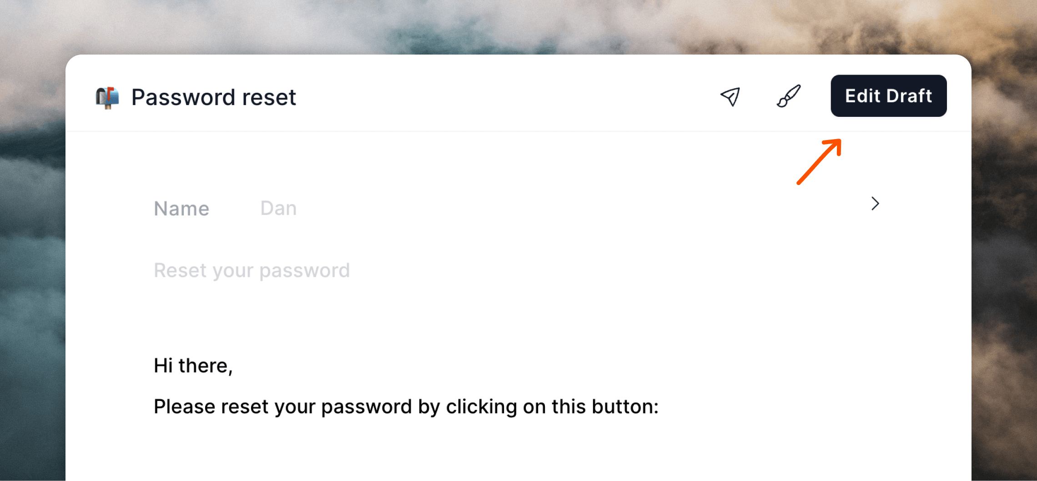Click the mailbox emoji icon
Viewport: 1037px width, 481px height.
107,97
